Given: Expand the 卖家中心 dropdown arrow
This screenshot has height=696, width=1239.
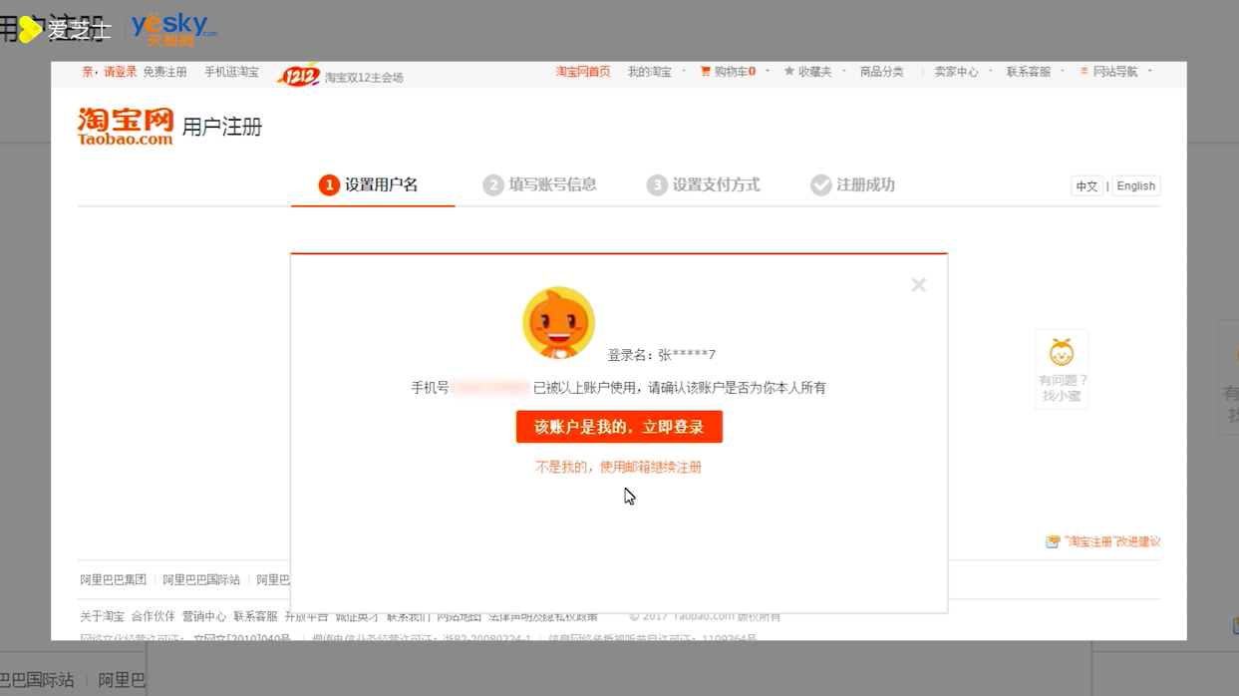Looking at the screenshot, I should [x=990, y=72].
